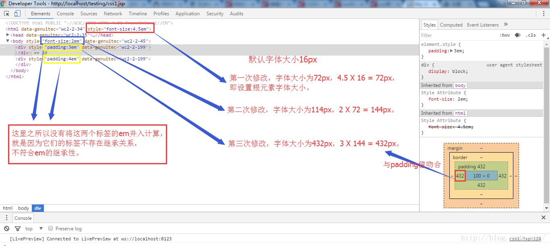Toggle :hov element state button
Viewport: 550px width, 246px height.
[505, 35]
